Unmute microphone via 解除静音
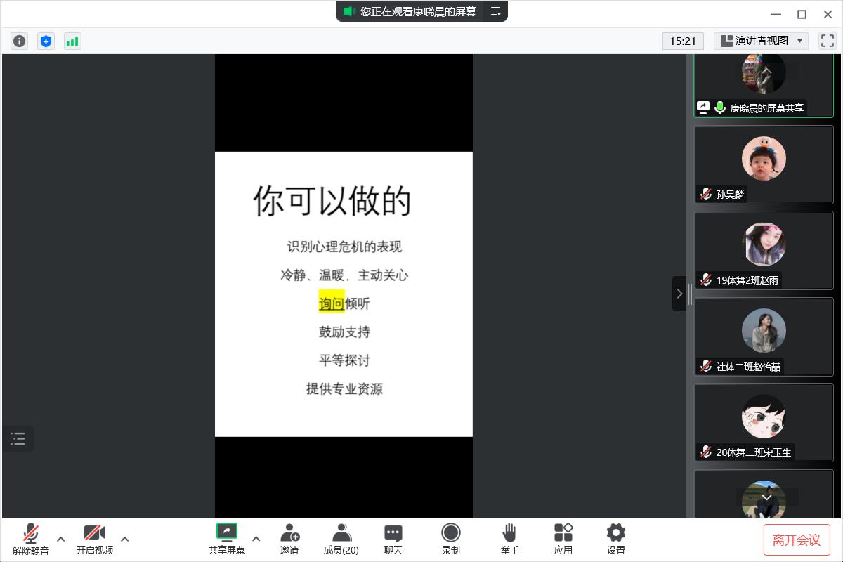The height and width of the screenshot is (562, 843). 31,539
